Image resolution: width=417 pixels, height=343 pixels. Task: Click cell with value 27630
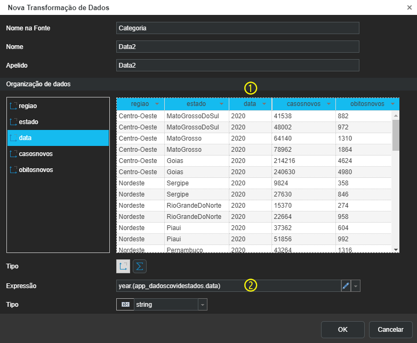coord(304,194)
